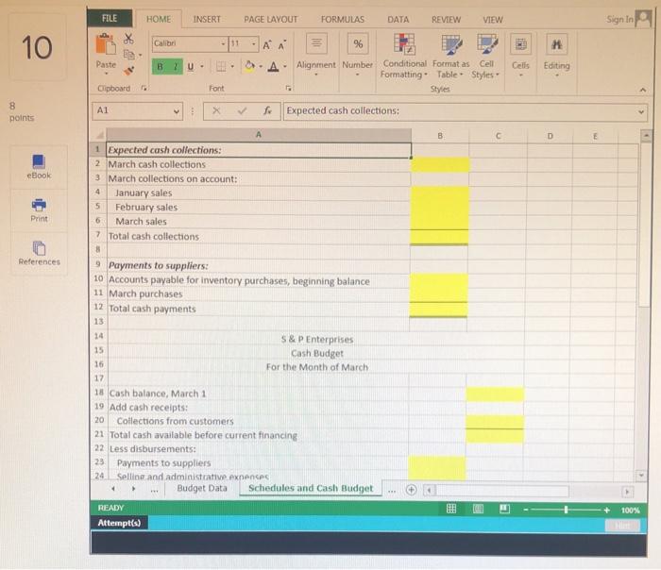Switch to Page Layout view in status bar
Screen dimensions: 661x570
click(x=478, y=509)
